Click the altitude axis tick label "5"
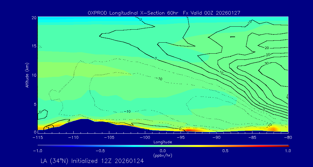This screenshot has height=167, width=313. tap(35, 104)
